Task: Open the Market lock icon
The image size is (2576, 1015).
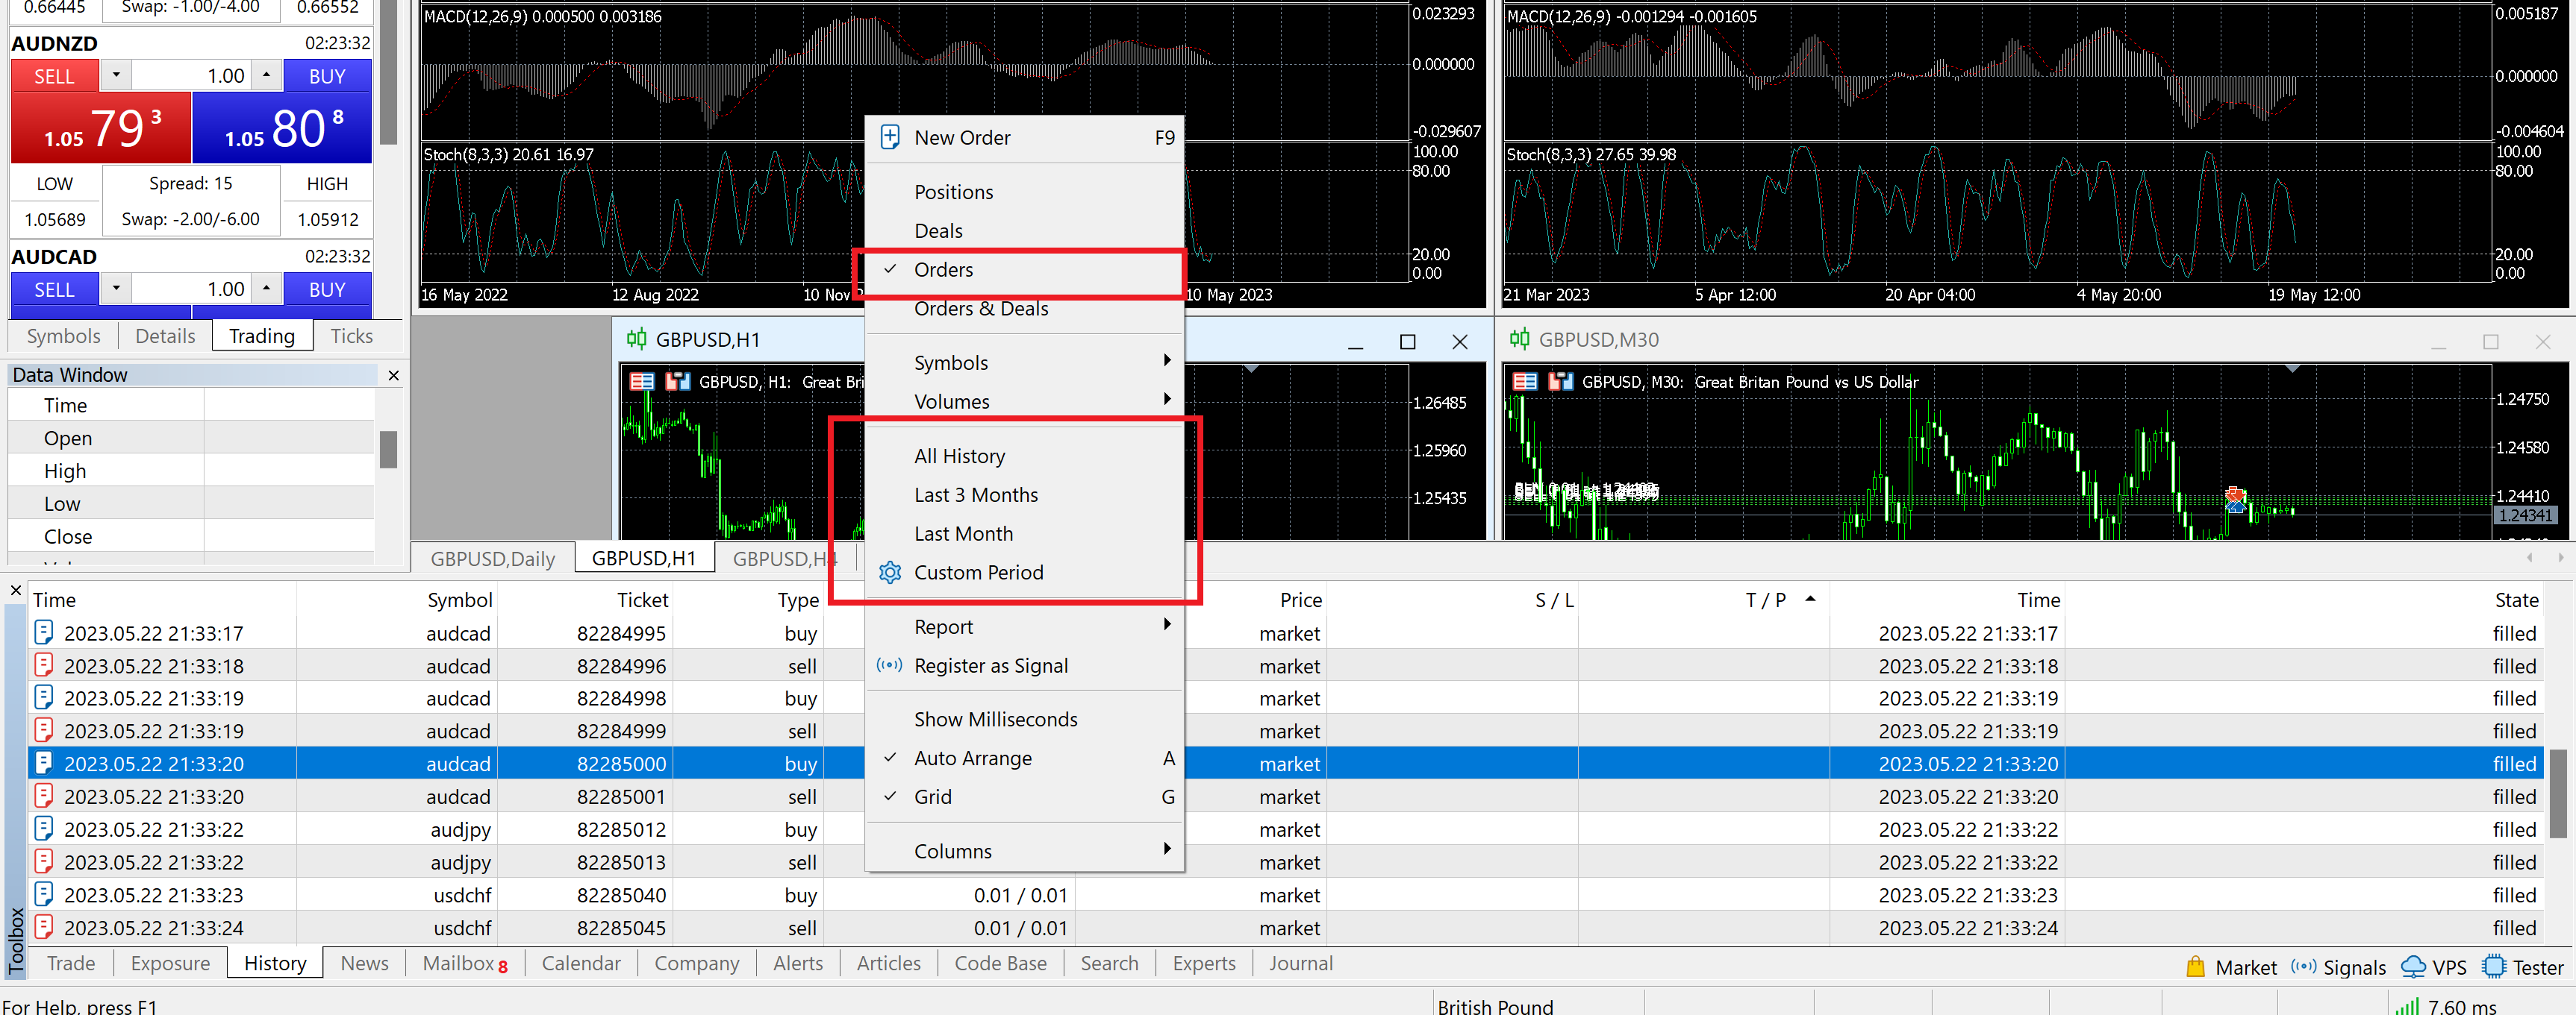Action: point(2195,966)
